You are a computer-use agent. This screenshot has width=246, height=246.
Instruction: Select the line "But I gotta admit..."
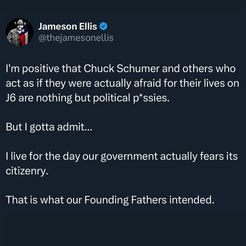49,127
